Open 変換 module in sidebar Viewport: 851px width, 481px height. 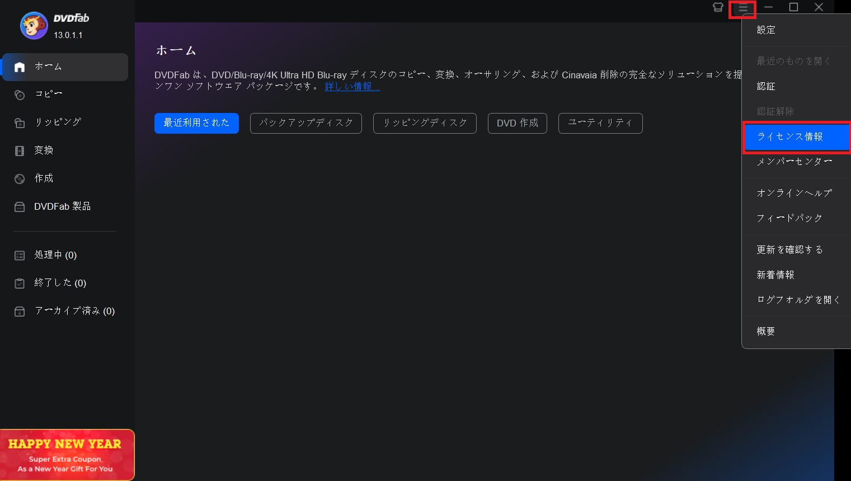[x=65, y=151]
